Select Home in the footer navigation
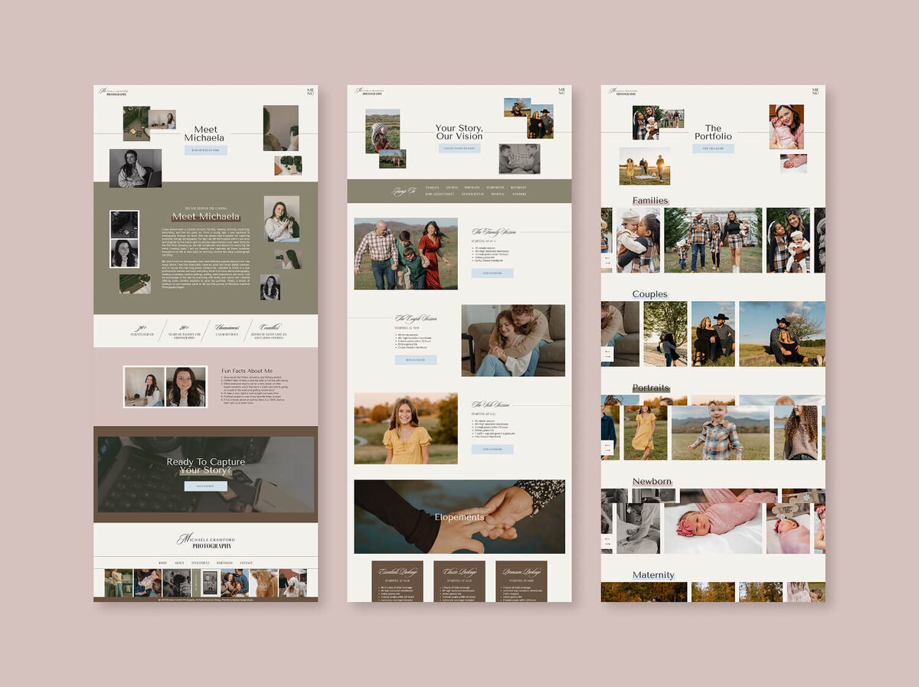 pos(162,563)
